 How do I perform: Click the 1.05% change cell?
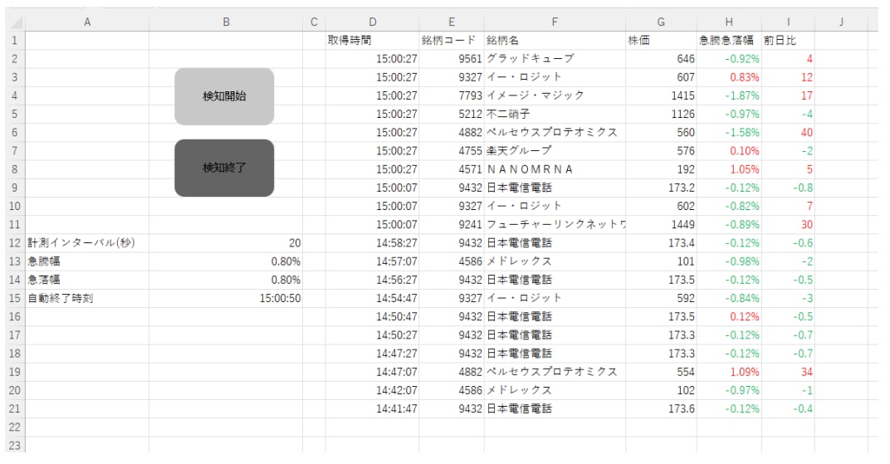coord(729,169)
